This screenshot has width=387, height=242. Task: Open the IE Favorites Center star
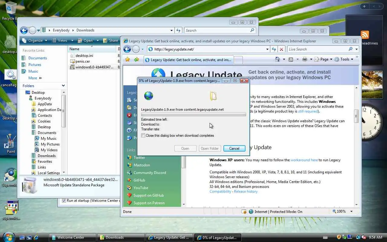coord(128,60)
